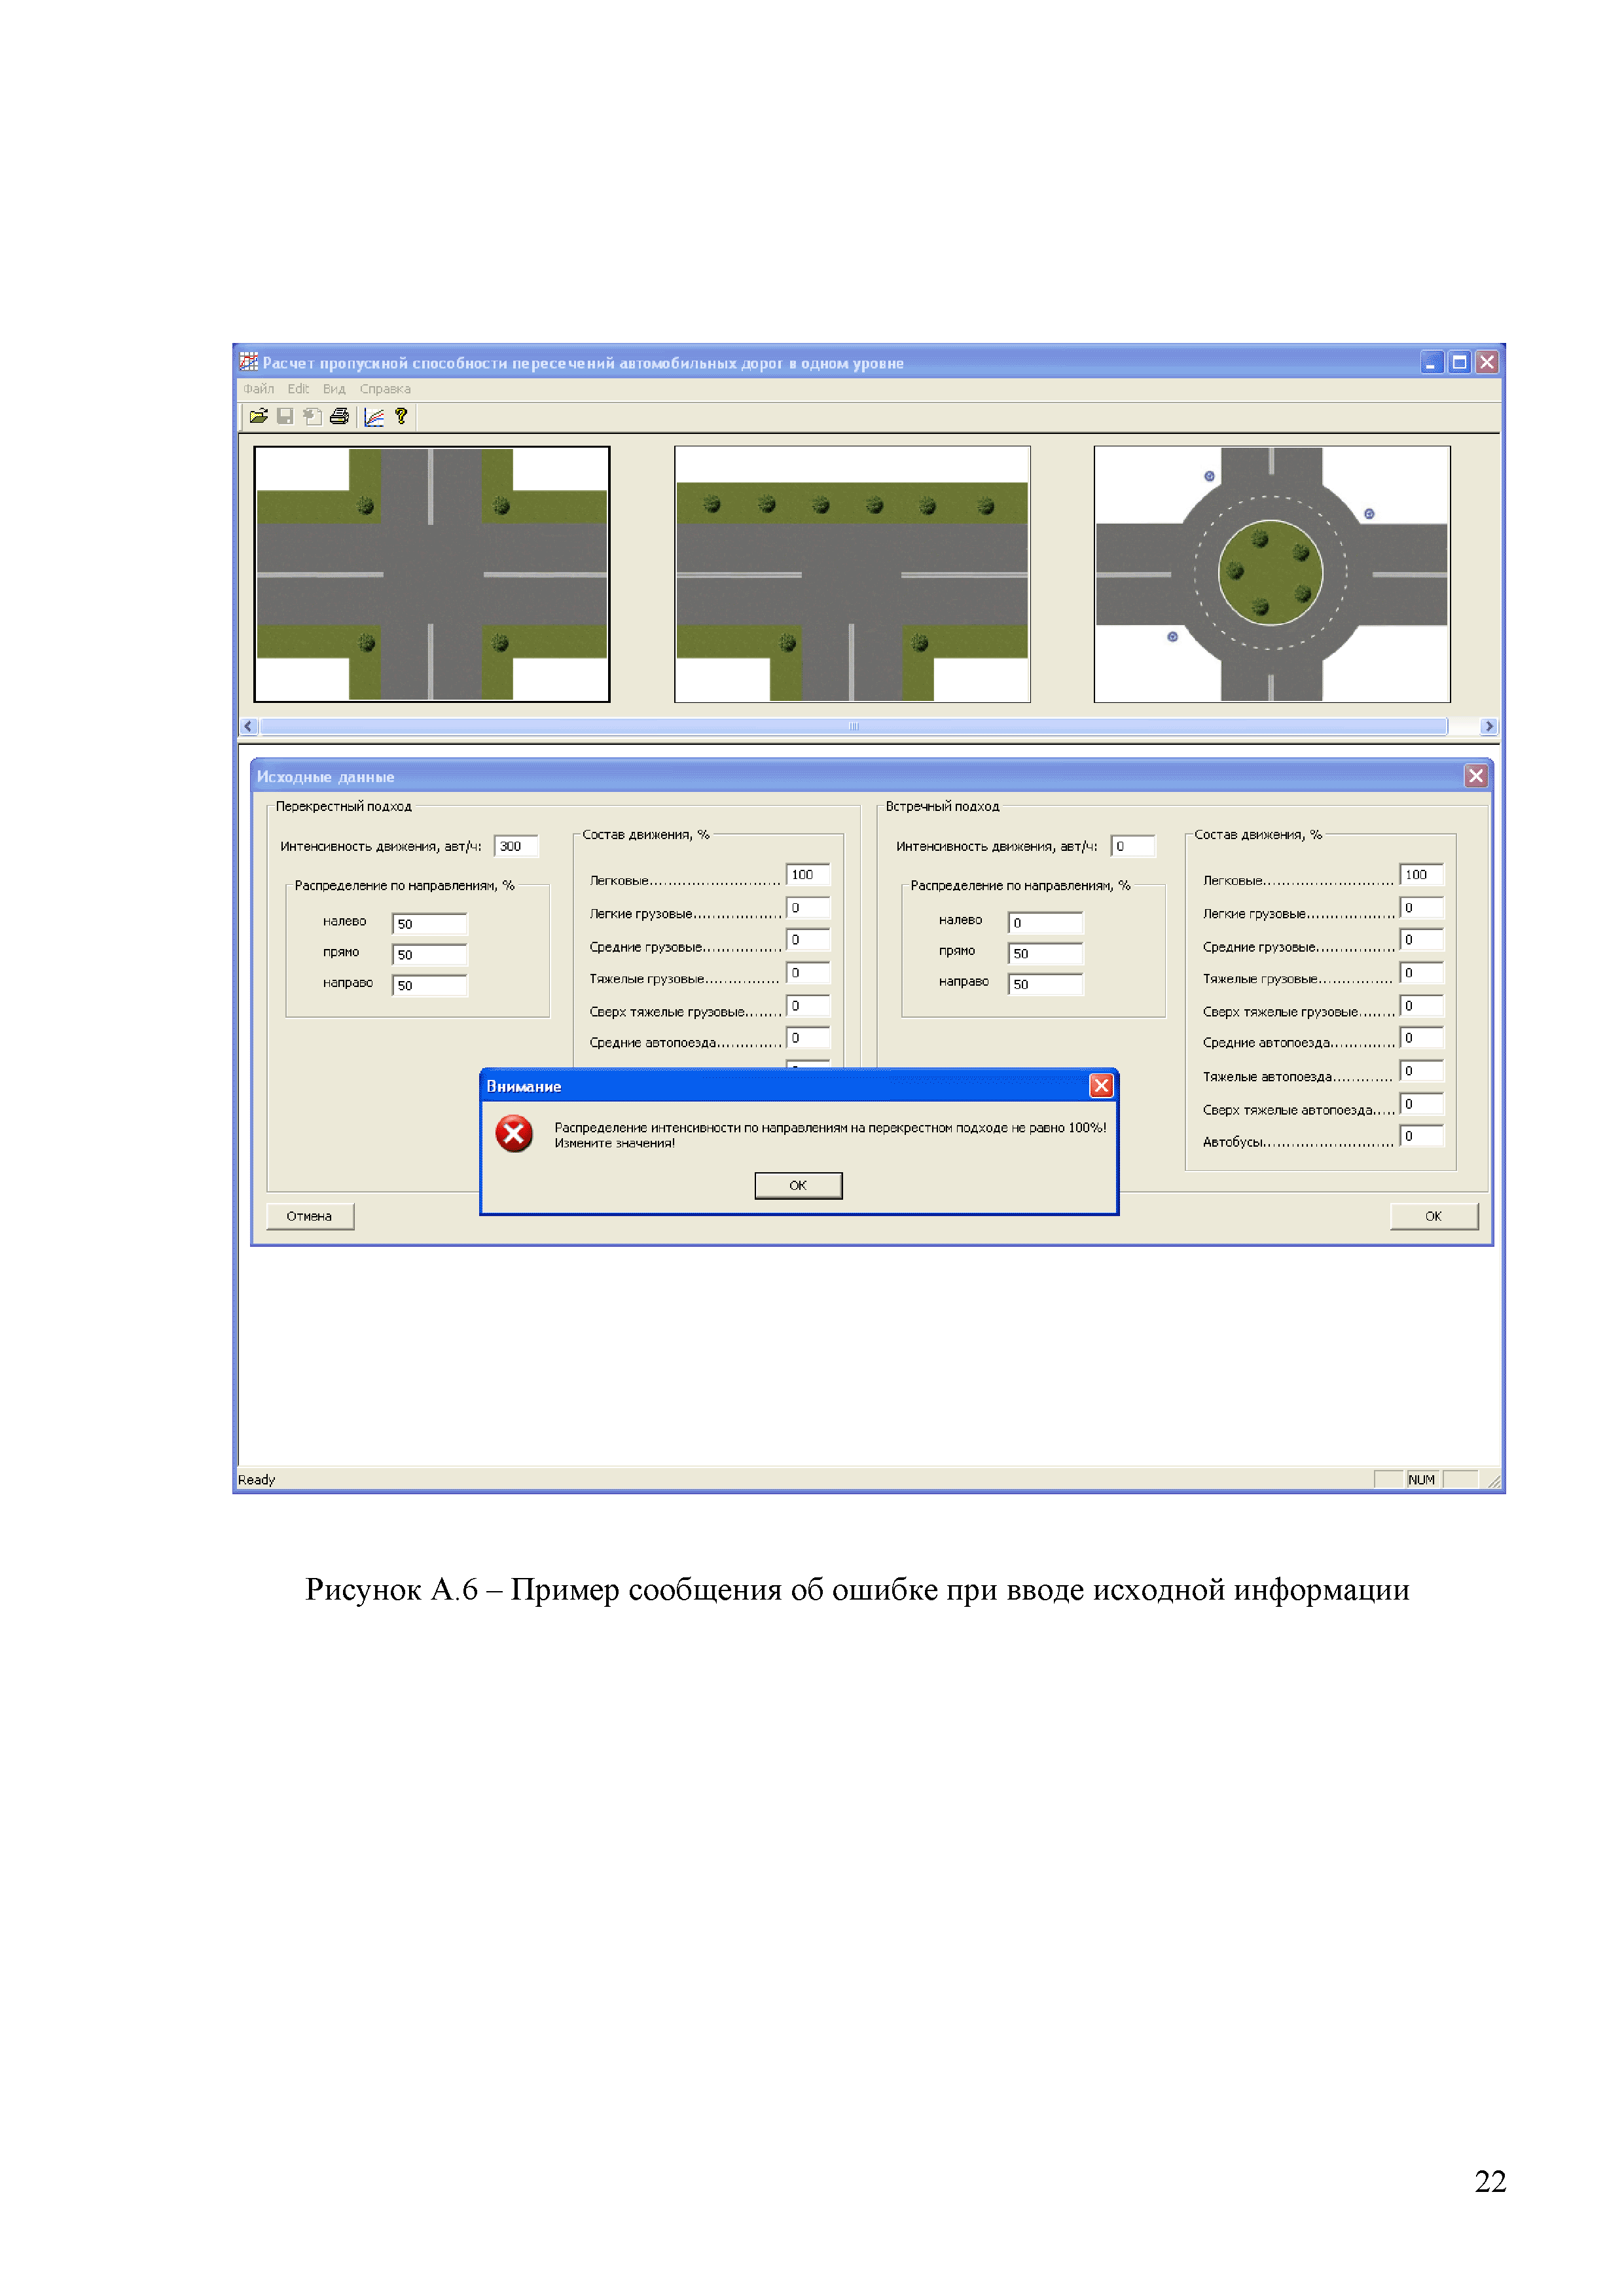This screenshot has height=2296, width=1624.
Task: Click прямо field in Перекрестный подход
Action: 430,955
